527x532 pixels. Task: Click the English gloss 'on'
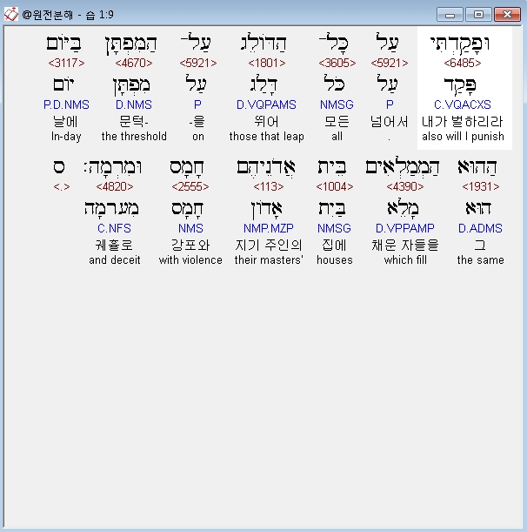pyautogui.click(x=198, y=137)
